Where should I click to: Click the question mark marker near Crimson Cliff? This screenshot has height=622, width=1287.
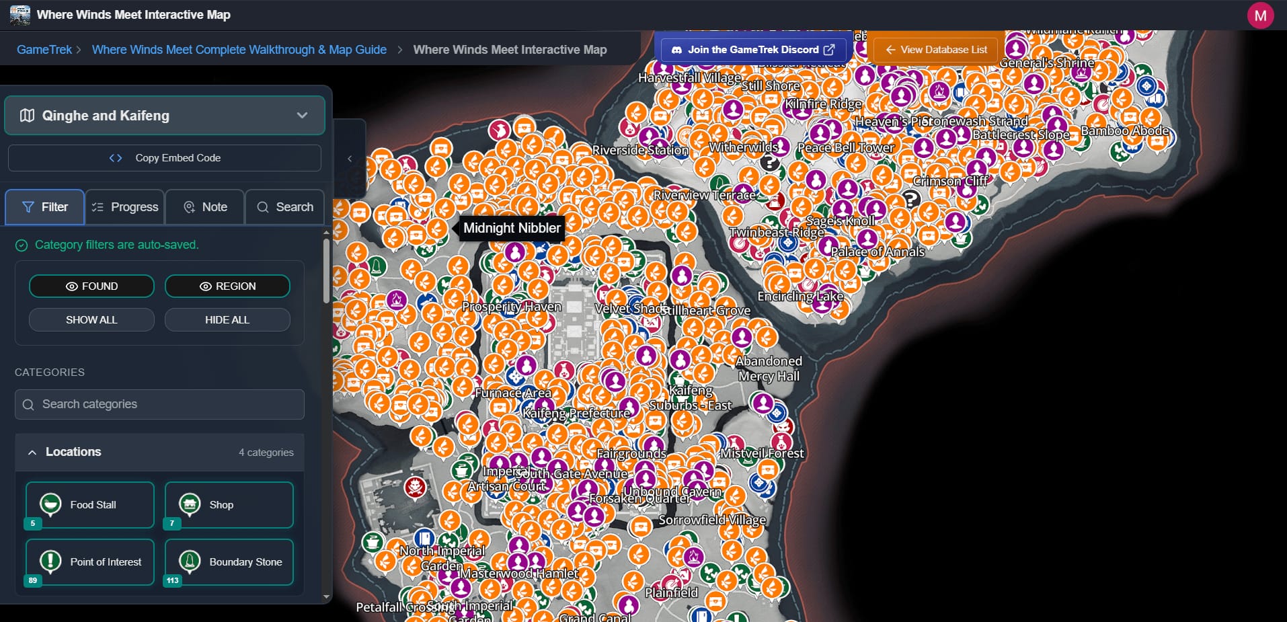tap(911, 199)
